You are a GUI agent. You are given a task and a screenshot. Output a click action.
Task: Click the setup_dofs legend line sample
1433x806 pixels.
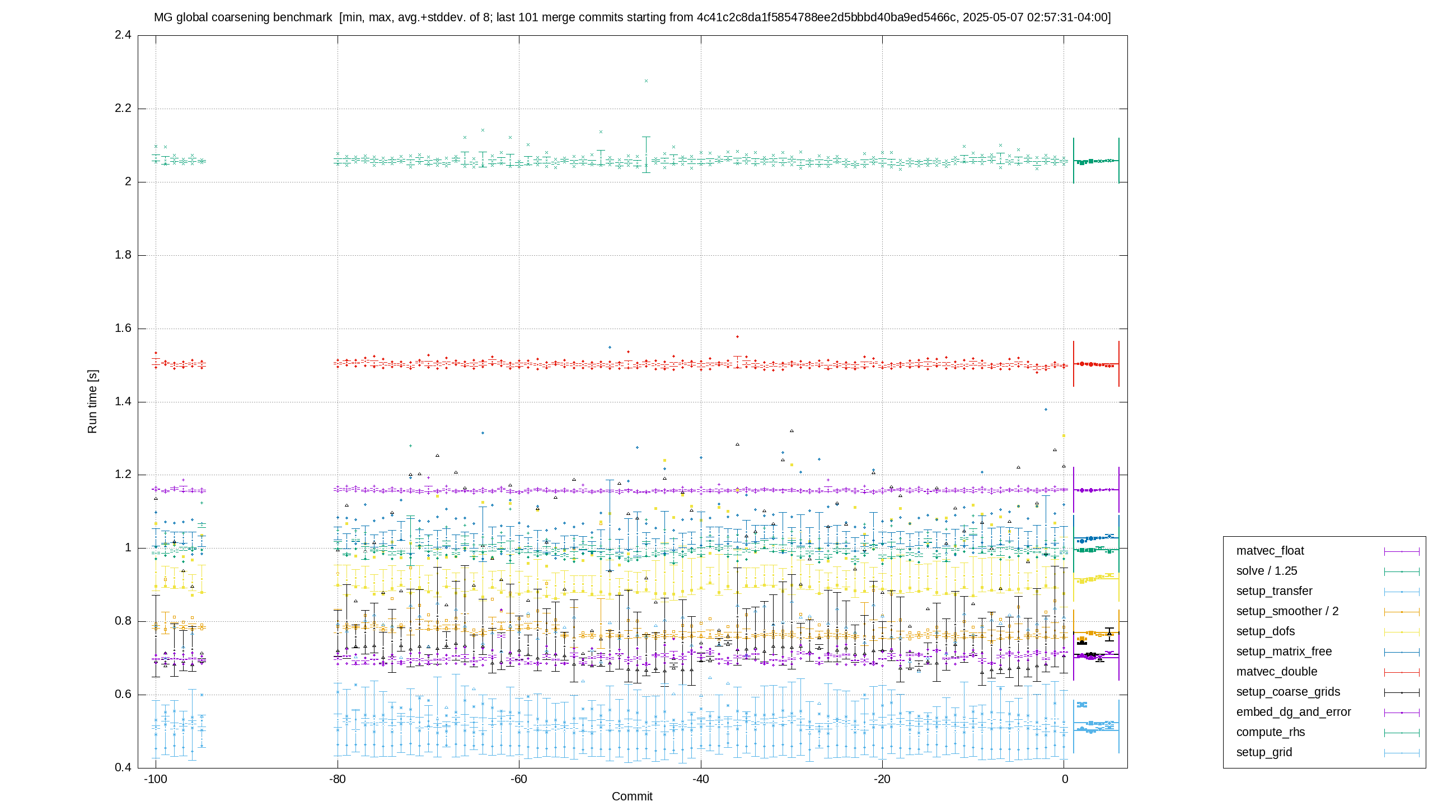coord(1402,632)
